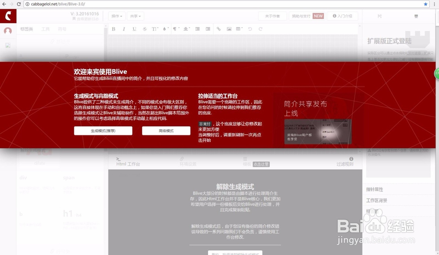Switch to the 标签类 tab
Image resolution: width=439 pixels, height=255 pixels.
[x=27, y=29]
